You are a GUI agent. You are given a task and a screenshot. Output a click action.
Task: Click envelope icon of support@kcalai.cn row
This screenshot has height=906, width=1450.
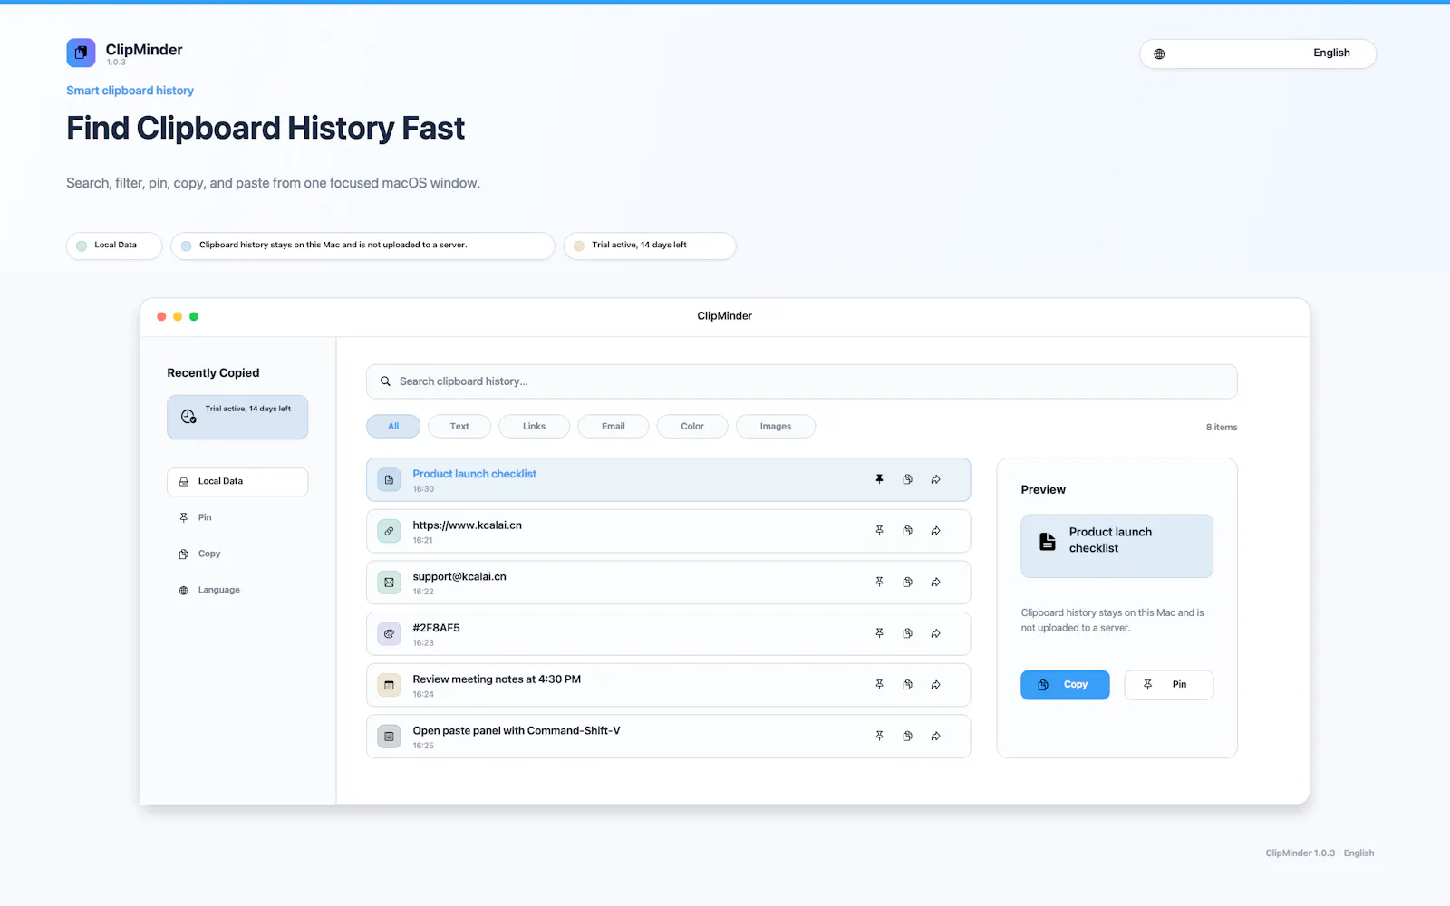(x=389, y=583)
